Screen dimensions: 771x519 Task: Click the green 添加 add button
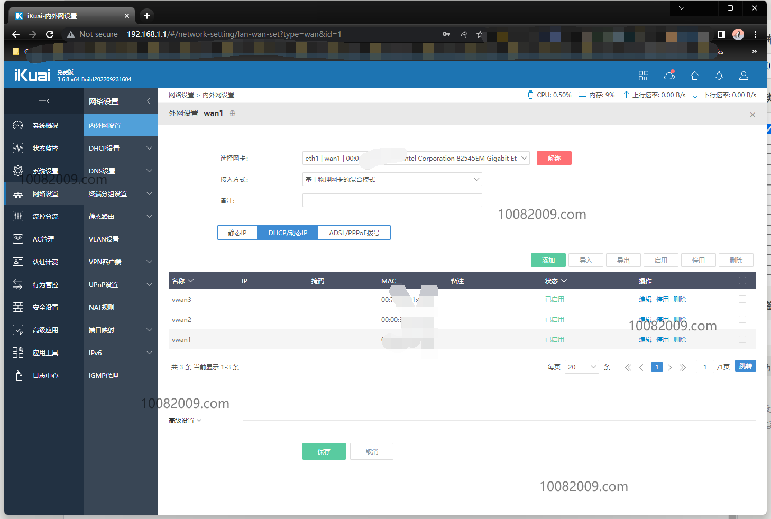click(x=548, y=260)
